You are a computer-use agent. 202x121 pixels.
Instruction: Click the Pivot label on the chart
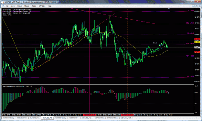click(x=155, y=43)
